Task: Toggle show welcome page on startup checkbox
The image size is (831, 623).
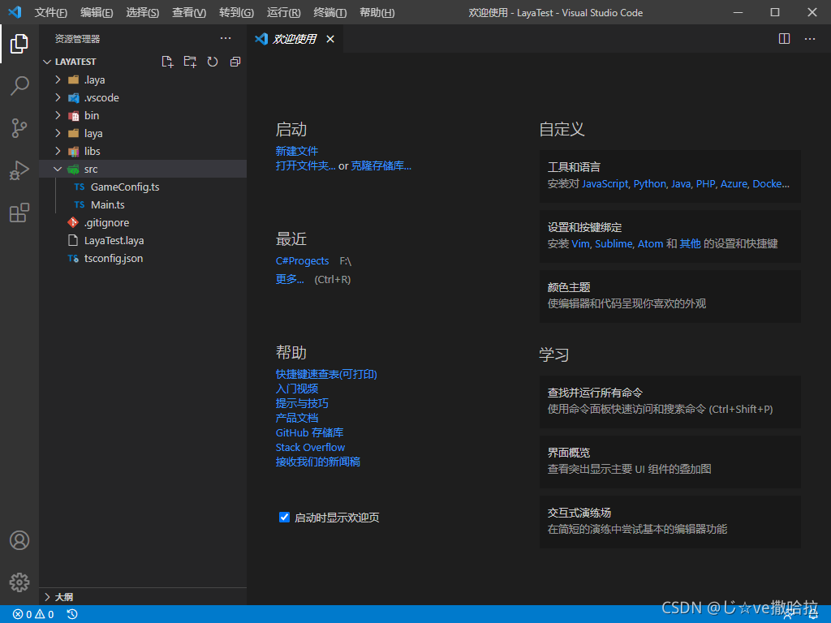Action: pos(284,517)
